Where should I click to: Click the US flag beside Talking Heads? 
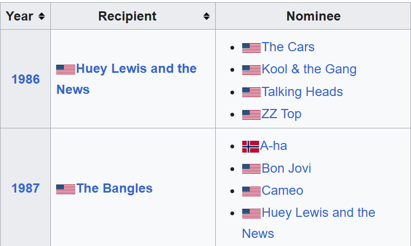coord(251,92)
